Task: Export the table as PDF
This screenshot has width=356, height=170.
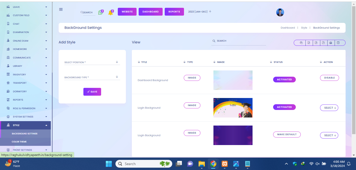Action: pyautogui.click(x=323, y=43)
